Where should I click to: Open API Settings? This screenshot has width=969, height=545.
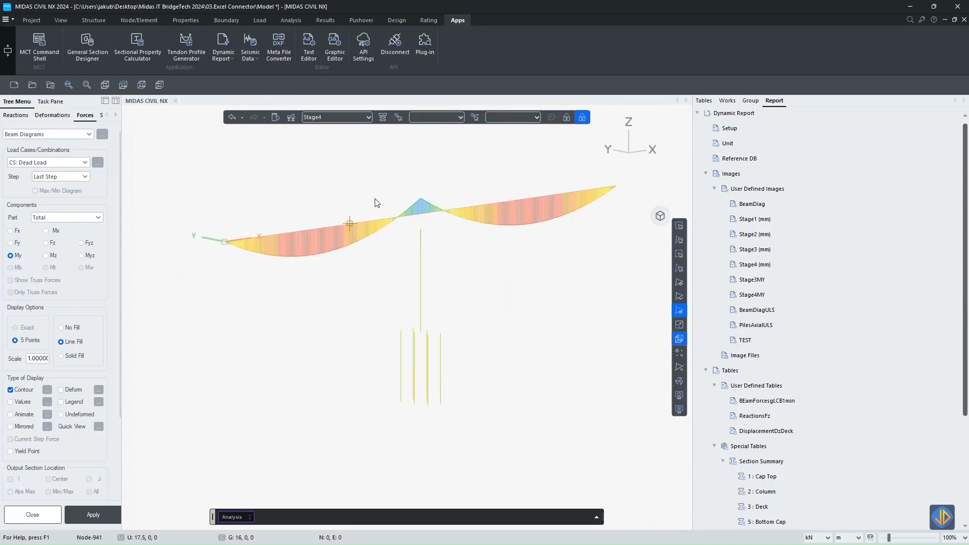point(363,46)
